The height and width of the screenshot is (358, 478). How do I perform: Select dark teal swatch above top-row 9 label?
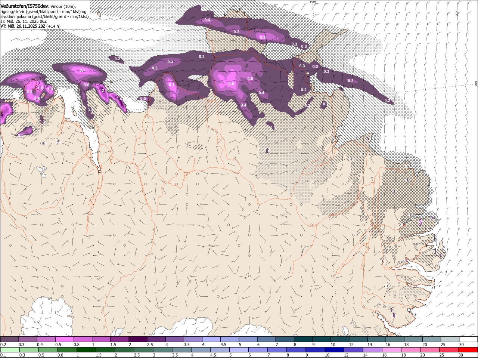click(x=322, y=339)
